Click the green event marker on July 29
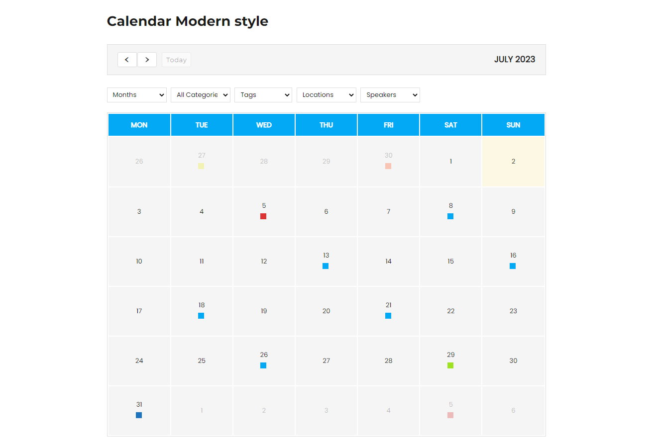This screenshot has width=654, height=442. click(x=450, y=365)
